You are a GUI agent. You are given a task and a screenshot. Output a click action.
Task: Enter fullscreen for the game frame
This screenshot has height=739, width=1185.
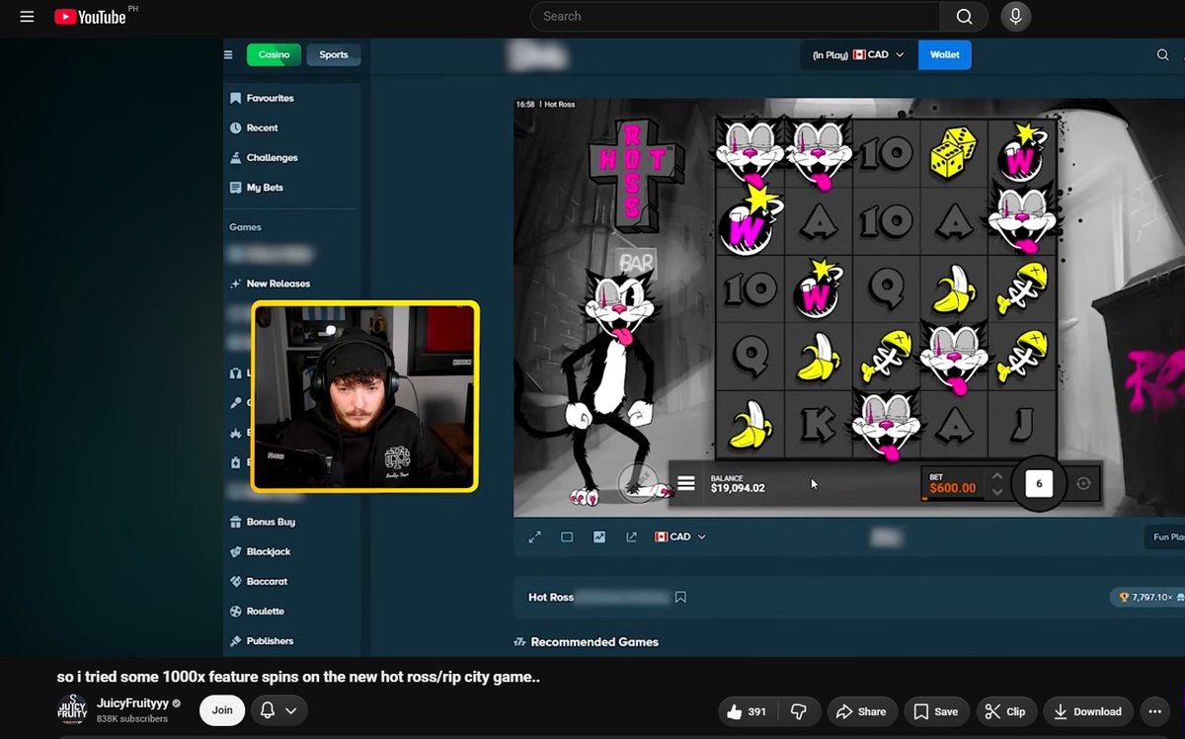click(535, 536)
